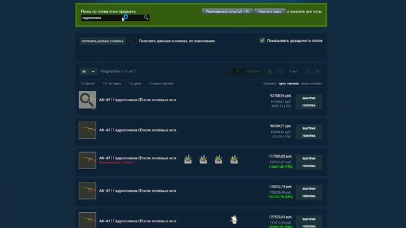Click price '124232,74 руб.'
The image size is (406, 228).
(280, 187)
